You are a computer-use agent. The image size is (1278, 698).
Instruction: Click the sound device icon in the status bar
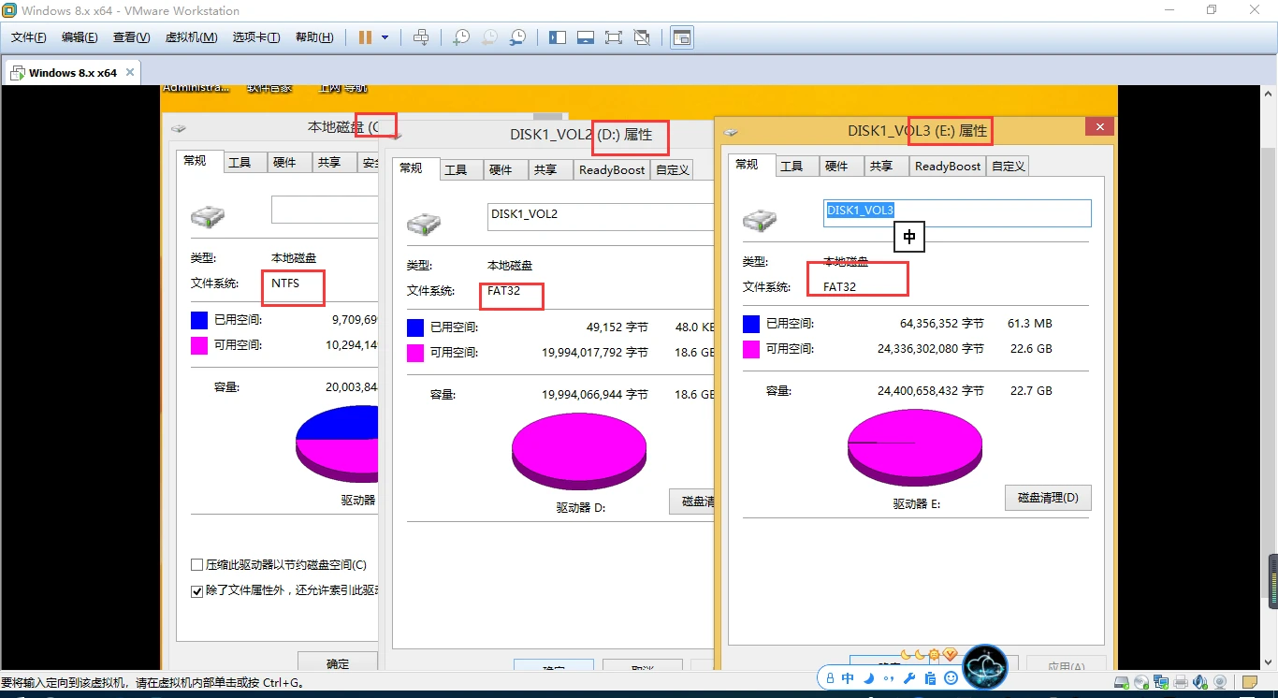(x=1200, y=682)
